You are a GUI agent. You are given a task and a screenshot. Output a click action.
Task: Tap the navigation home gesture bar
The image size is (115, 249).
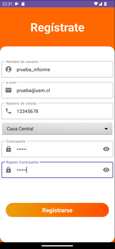57,246
